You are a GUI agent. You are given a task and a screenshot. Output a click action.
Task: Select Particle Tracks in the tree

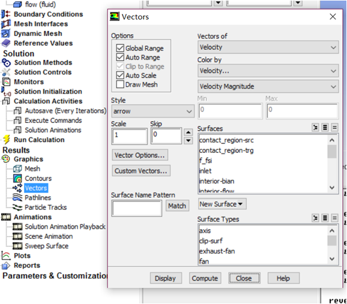pos(46,207)
